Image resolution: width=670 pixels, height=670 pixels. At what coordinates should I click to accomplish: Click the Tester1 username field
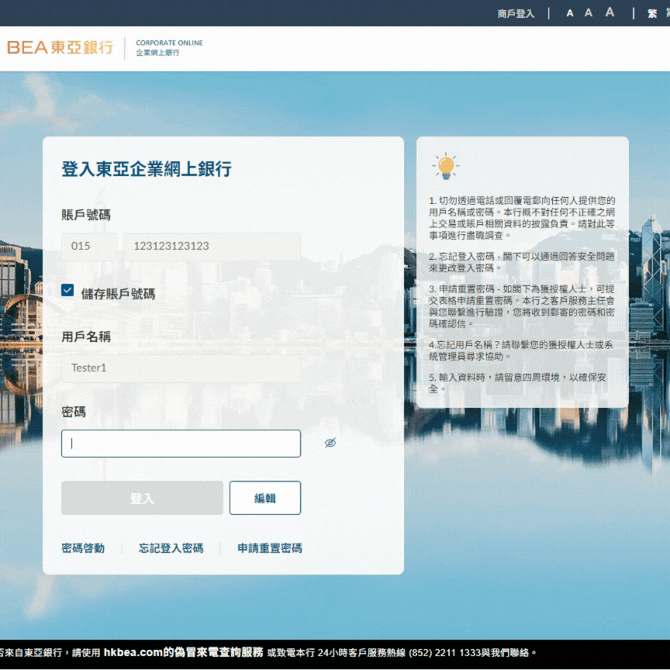(x=181, y=368)
